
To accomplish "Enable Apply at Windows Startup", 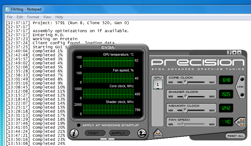I will point(79,125).
